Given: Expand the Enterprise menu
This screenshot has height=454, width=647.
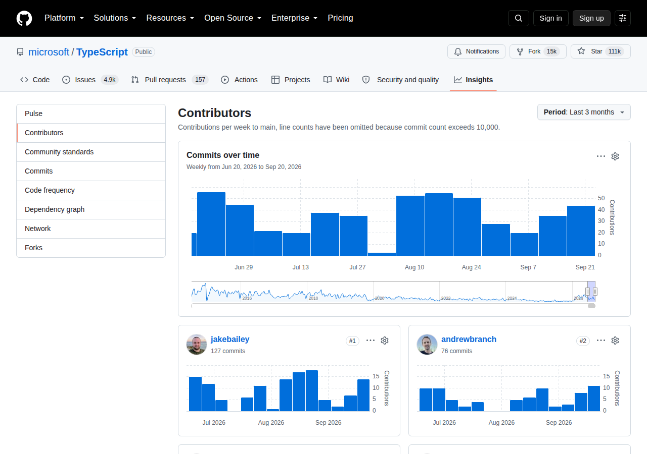Looking at the screenshot, I should click(x=294, y=18).
